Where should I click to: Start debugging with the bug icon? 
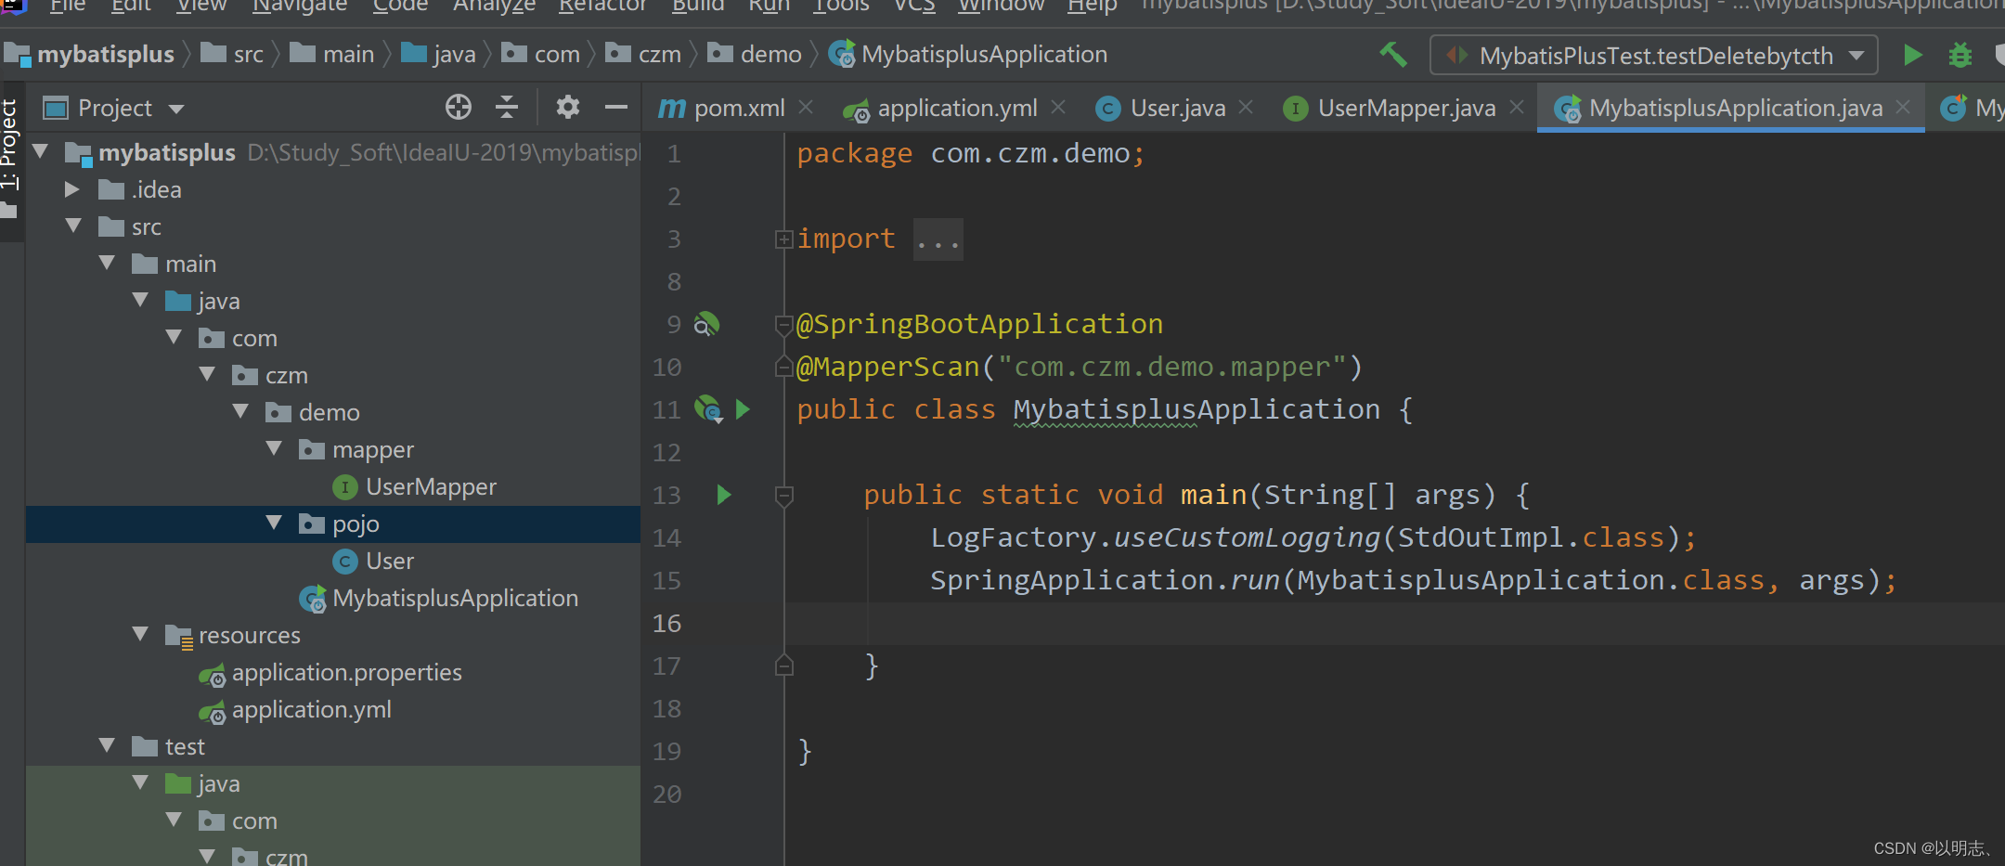coord(1960,55)
